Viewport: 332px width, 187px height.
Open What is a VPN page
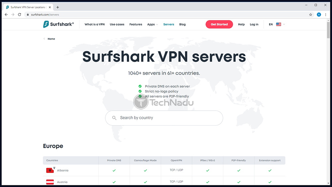(95, 24)
